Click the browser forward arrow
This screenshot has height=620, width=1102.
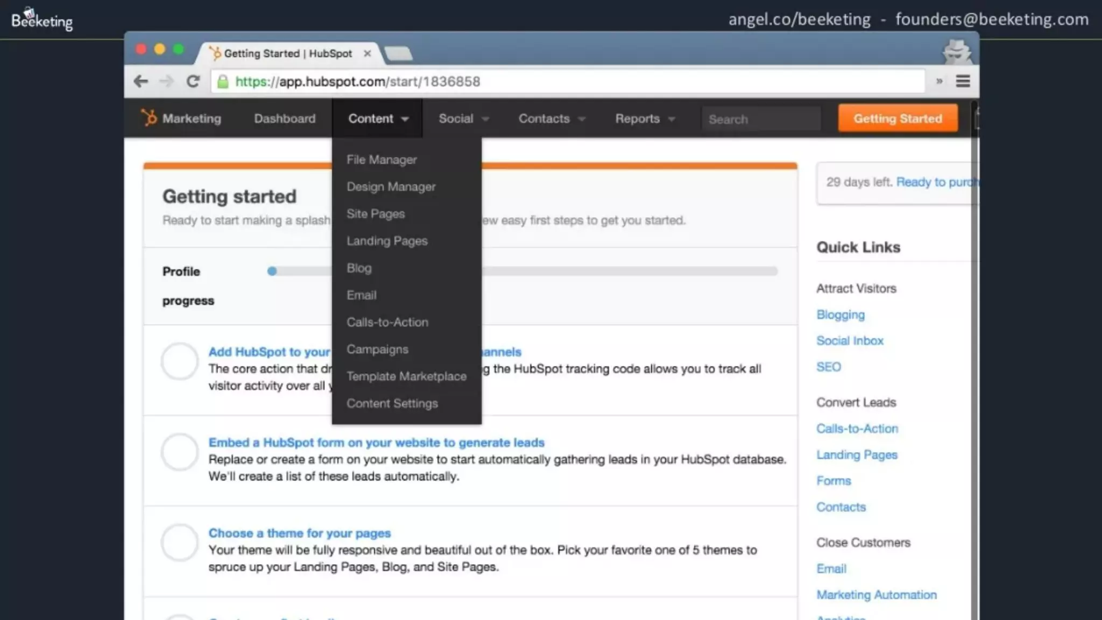(167, 81)
